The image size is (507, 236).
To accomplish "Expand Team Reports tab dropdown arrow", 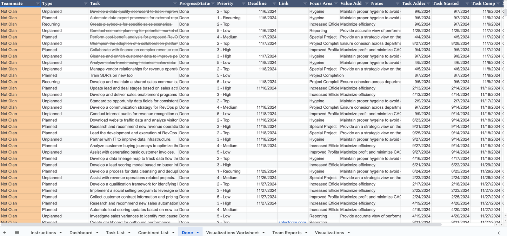I will tap(306, 233).
